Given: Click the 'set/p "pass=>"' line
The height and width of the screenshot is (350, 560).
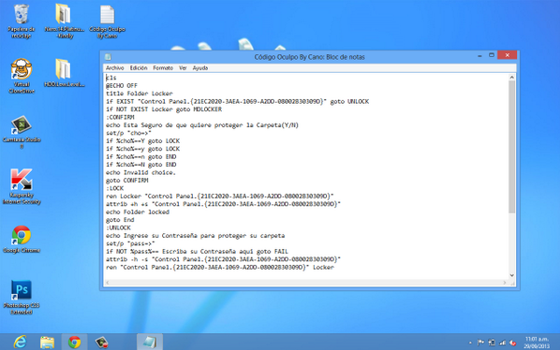Looking at the screenshot, I should [130, 243].
